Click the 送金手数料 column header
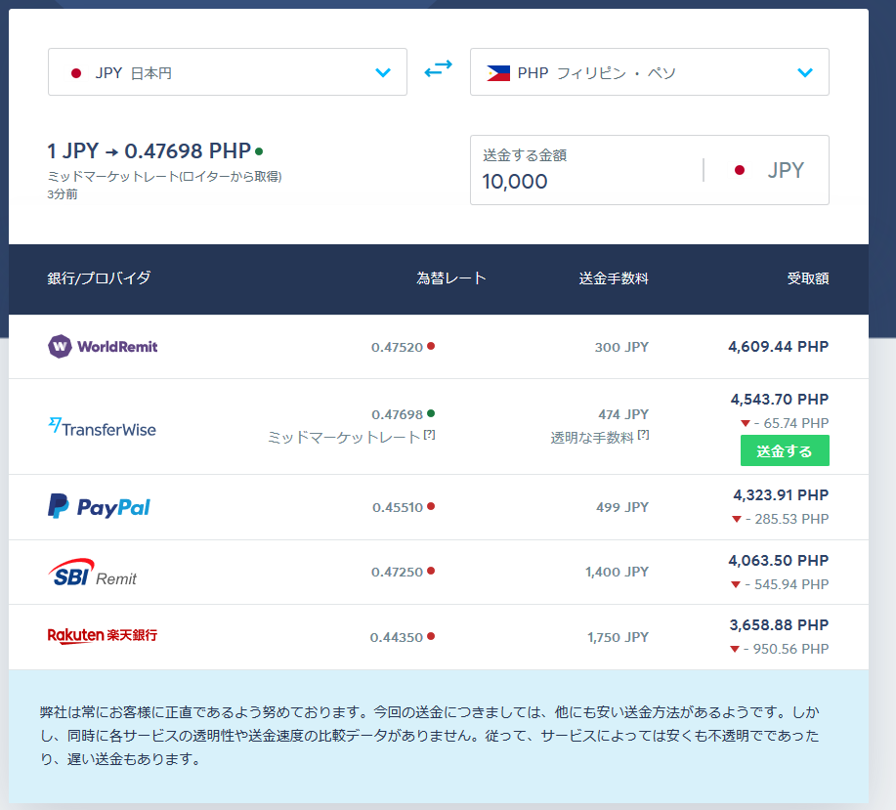The image size is (896, 810). pyautogui.click(x=614, y=278)
